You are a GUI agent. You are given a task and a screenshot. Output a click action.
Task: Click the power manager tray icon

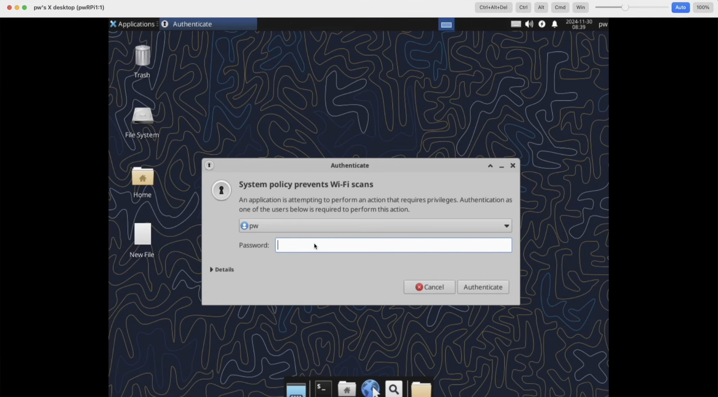[542, 24]
